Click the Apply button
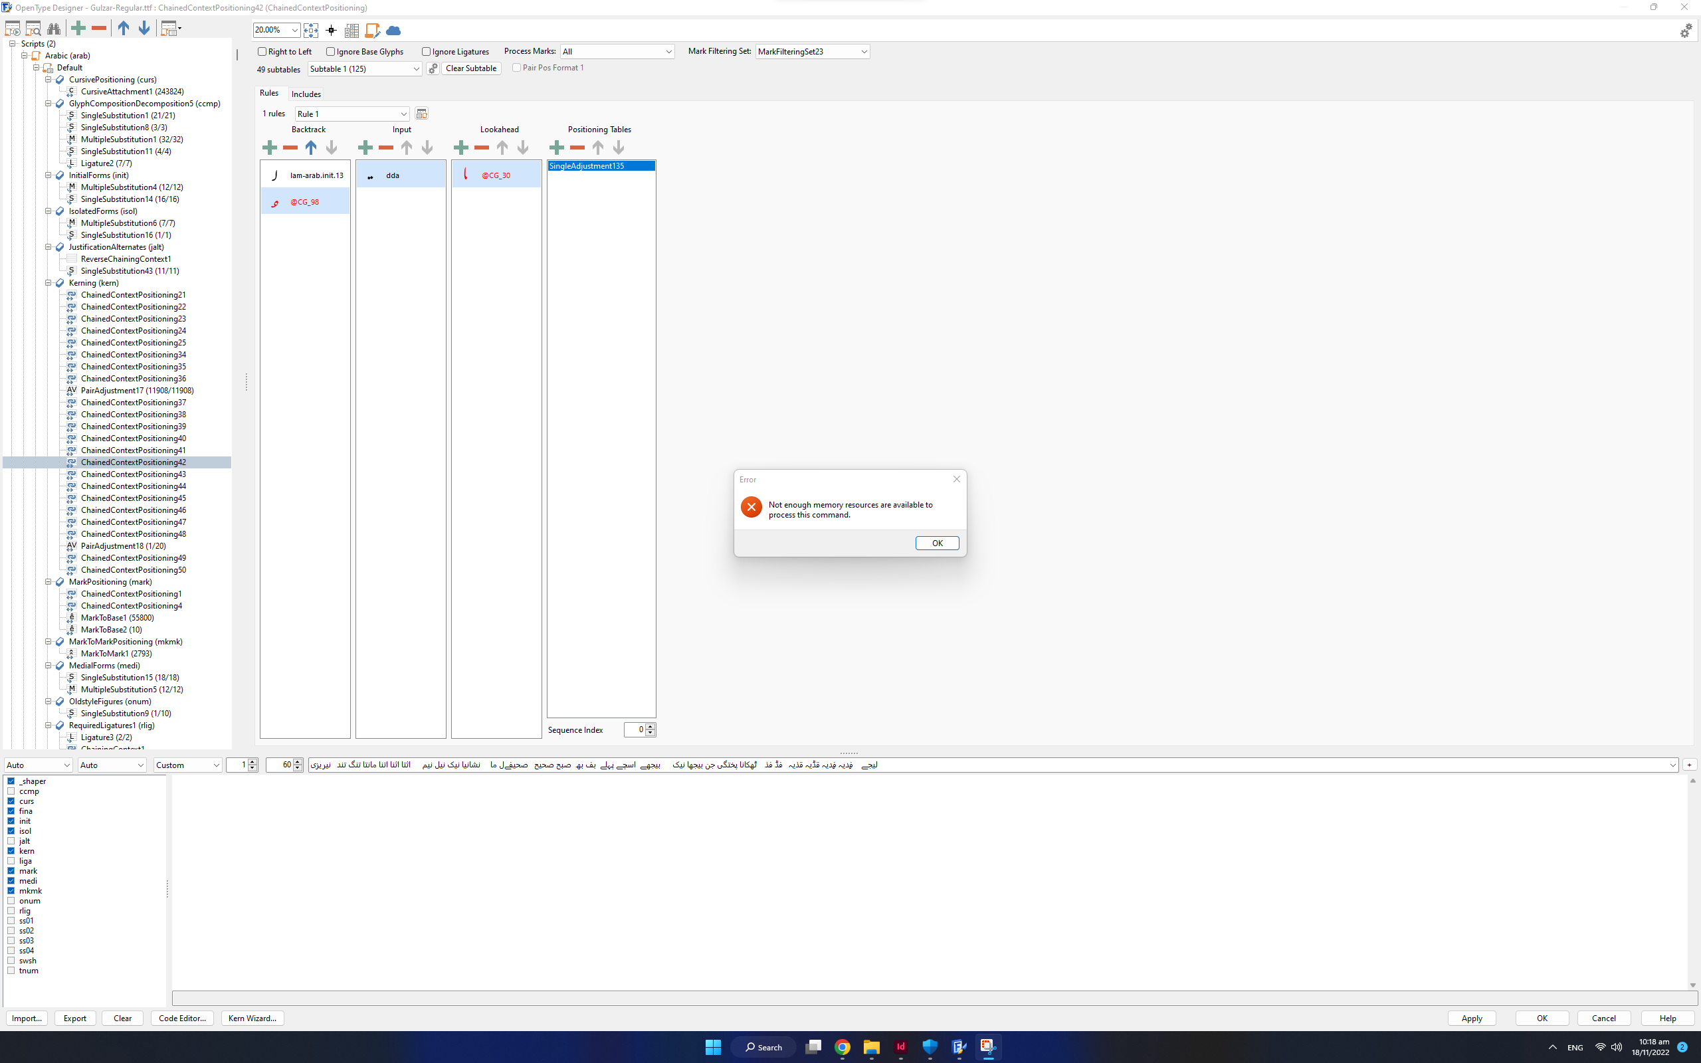 tap(1472, 1018)
